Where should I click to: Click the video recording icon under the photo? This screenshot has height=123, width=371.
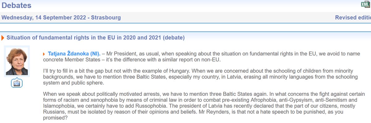point(17,83)
